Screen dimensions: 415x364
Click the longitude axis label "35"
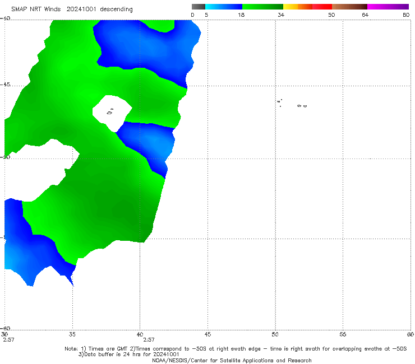click(x=72, y=334)
